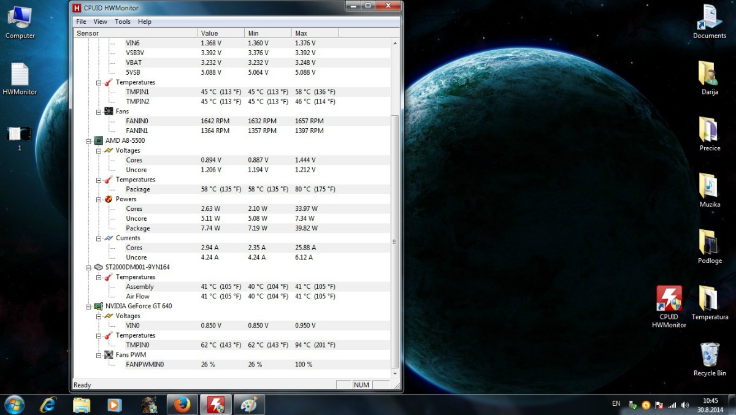The image size is (736, 415).
Task: Click the voltage icon above VIN0 row
Action: pos(109,316)
